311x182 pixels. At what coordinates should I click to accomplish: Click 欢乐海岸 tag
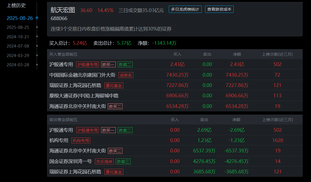pos(104,161)
